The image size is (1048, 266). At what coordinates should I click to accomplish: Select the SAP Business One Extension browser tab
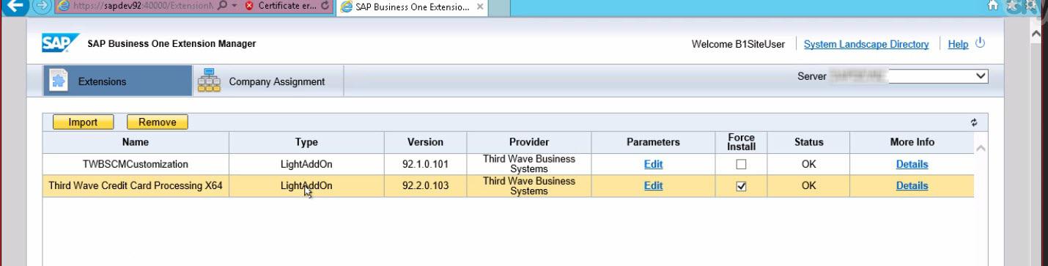pos(413,7)
